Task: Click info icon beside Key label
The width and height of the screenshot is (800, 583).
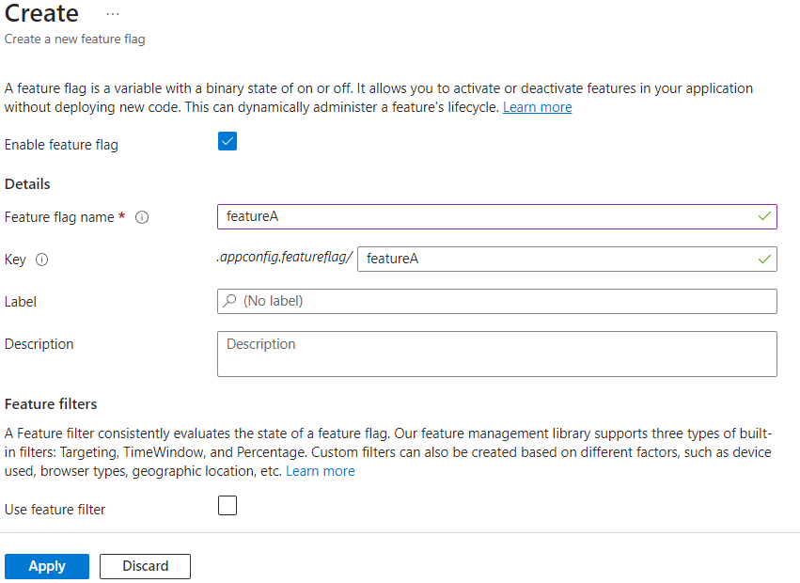Action: (41, 260)
